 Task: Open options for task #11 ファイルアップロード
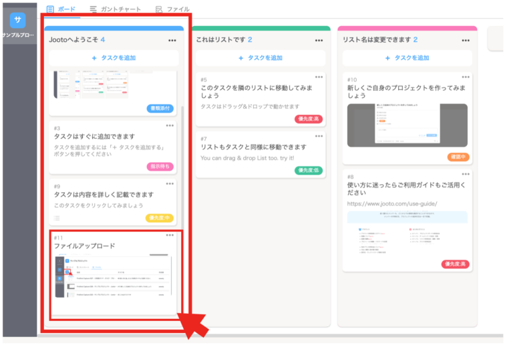pos(170,235)
